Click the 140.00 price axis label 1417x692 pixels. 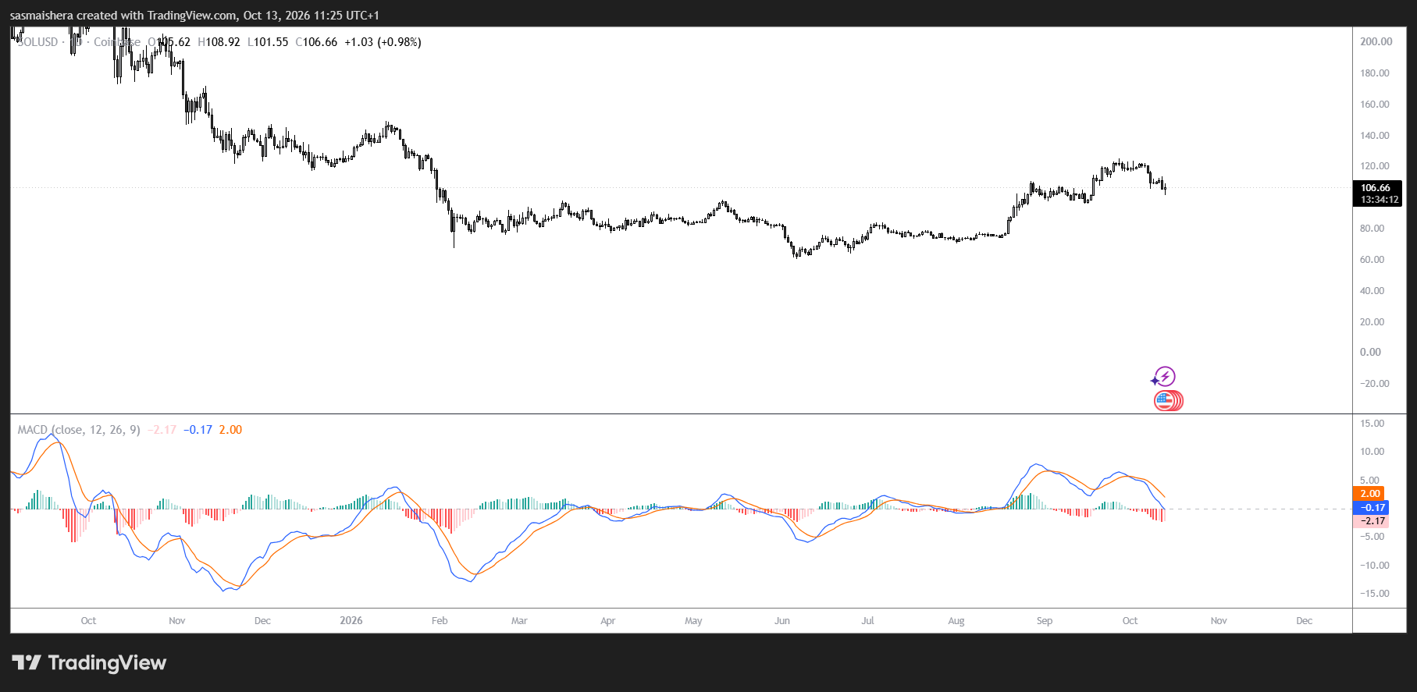[x=1375, y=136]
